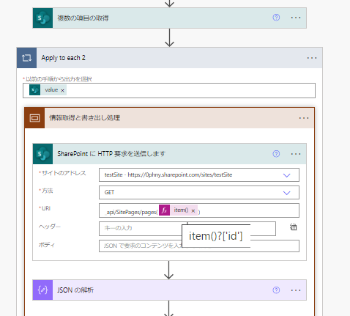This screenshot has width=350, height=316.
Task: Open options menu for 情報取得と書き出し処理 scope
Action: pos(304,118)
